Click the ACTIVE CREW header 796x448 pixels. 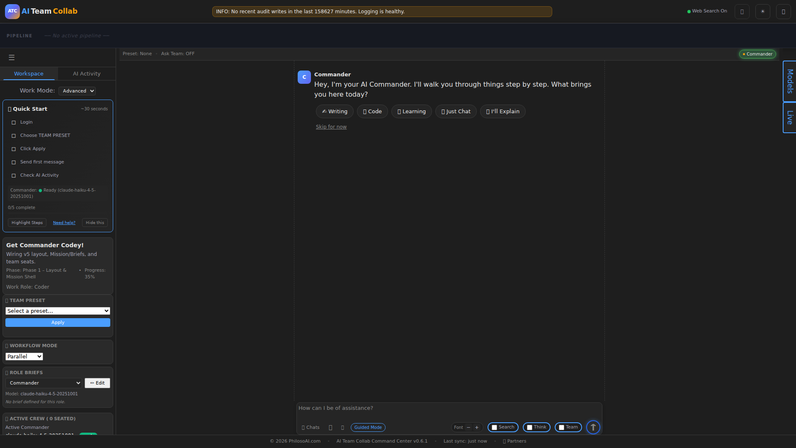click(40, 419)
